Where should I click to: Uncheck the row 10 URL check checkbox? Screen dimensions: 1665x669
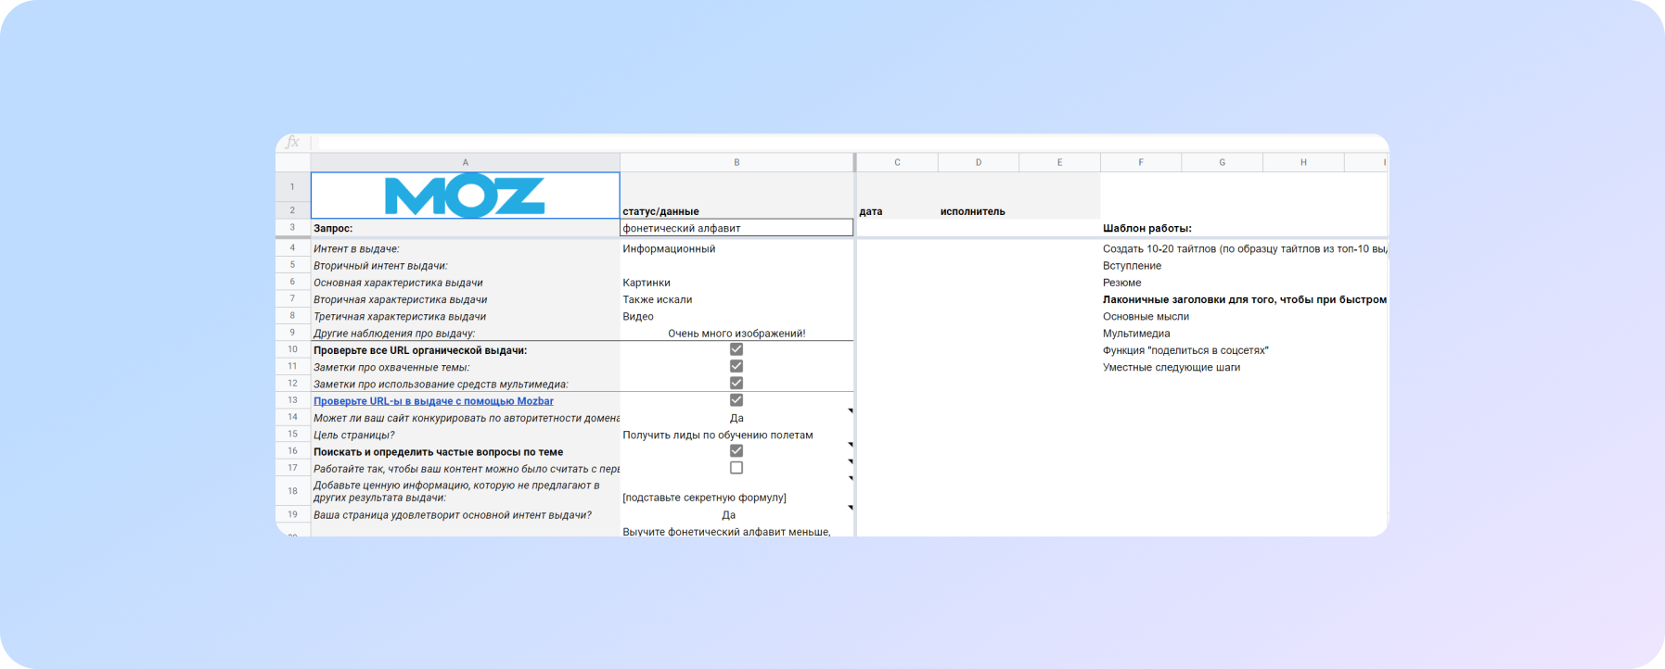736,349
